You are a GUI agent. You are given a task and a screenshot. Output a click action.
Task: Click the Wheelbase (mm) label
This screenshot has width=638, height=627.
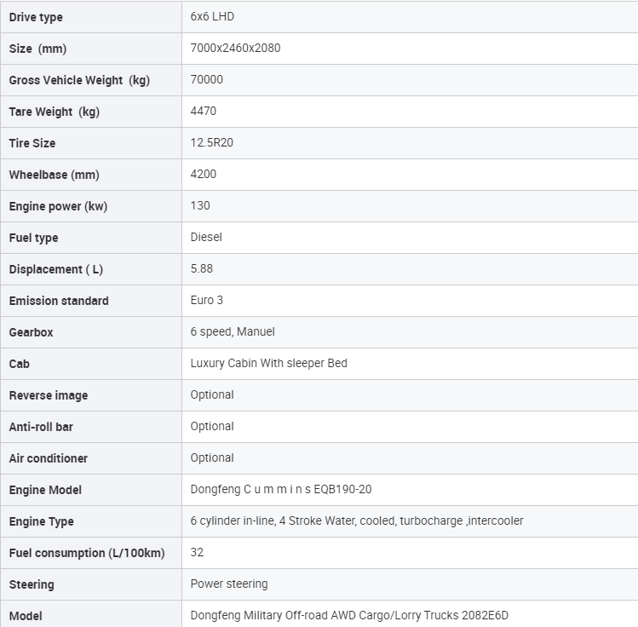(x=55, y=175)
